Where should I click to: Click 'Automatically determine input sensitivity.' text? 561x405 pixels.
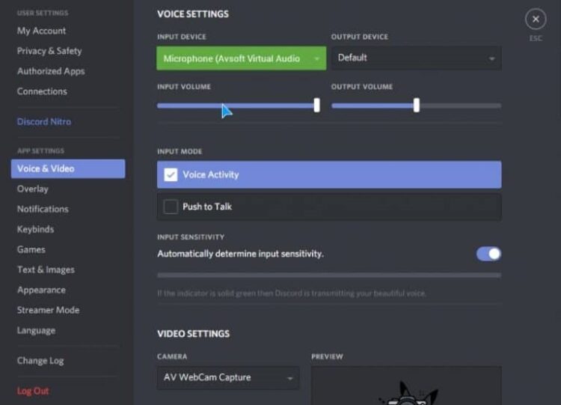pyautogui.click(x=240, y=254)
